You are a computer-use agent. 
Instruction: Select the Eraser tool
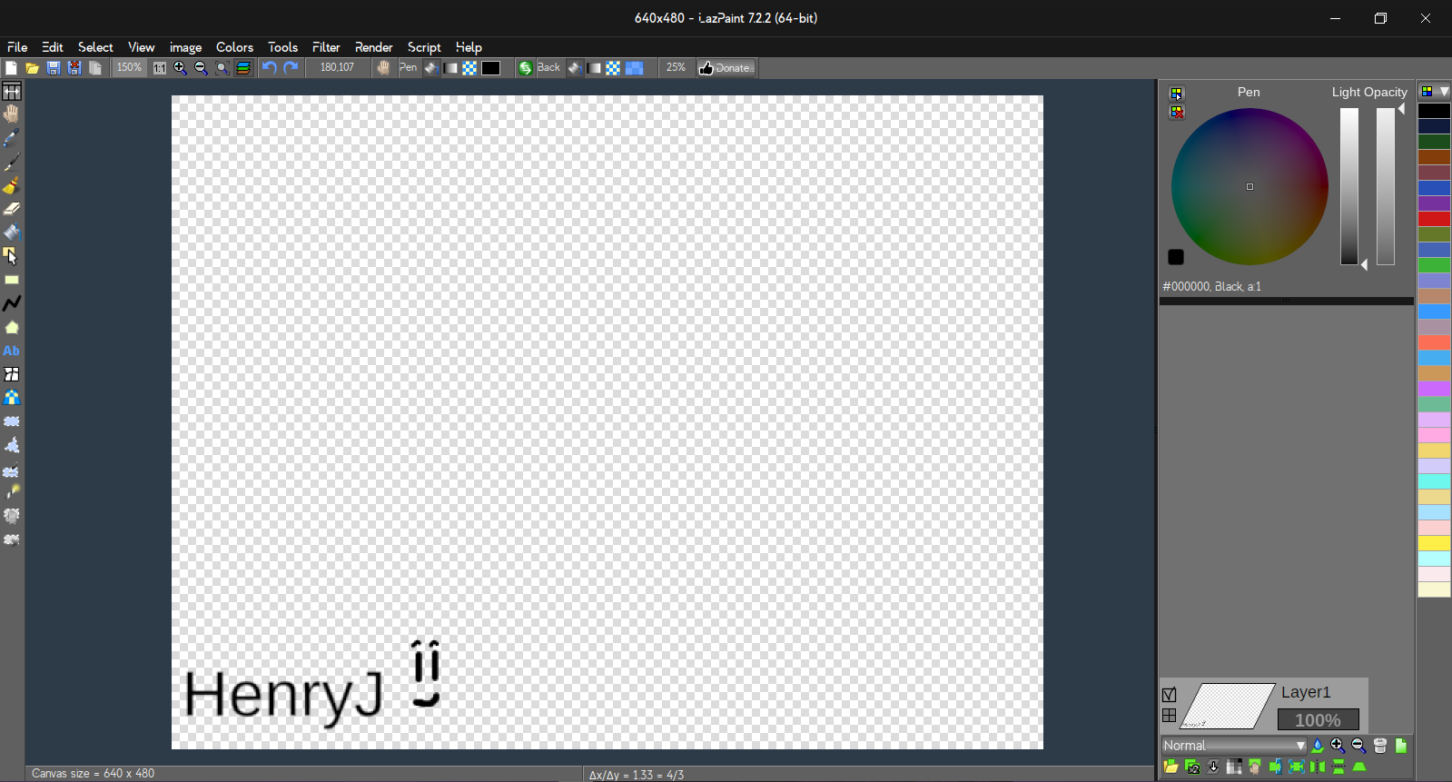12,209
